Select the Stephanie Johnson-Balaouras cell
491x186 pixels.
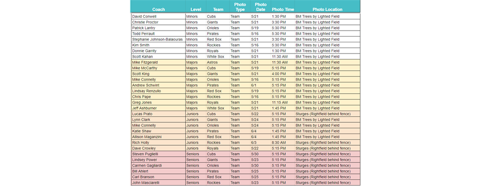point(158,39)
